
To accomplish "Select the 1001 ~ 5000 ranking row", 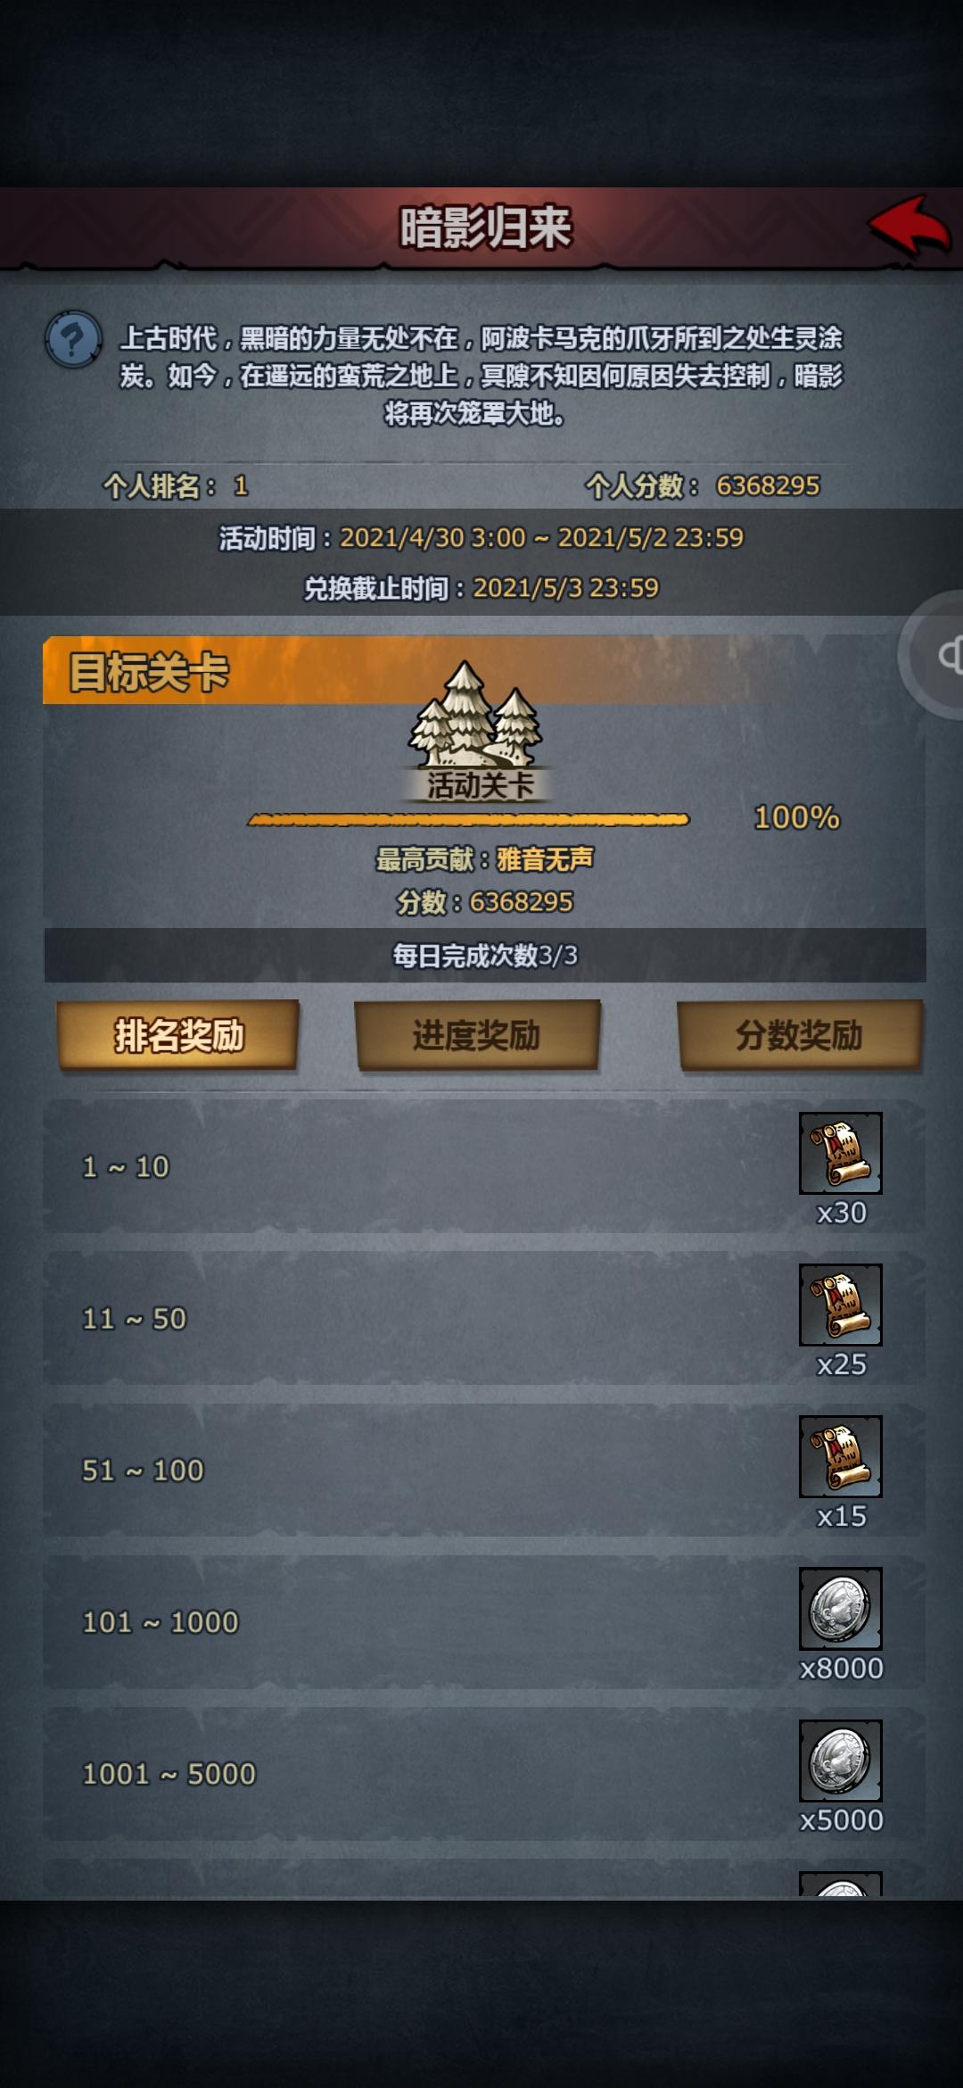I will (x=484, y=1774).
